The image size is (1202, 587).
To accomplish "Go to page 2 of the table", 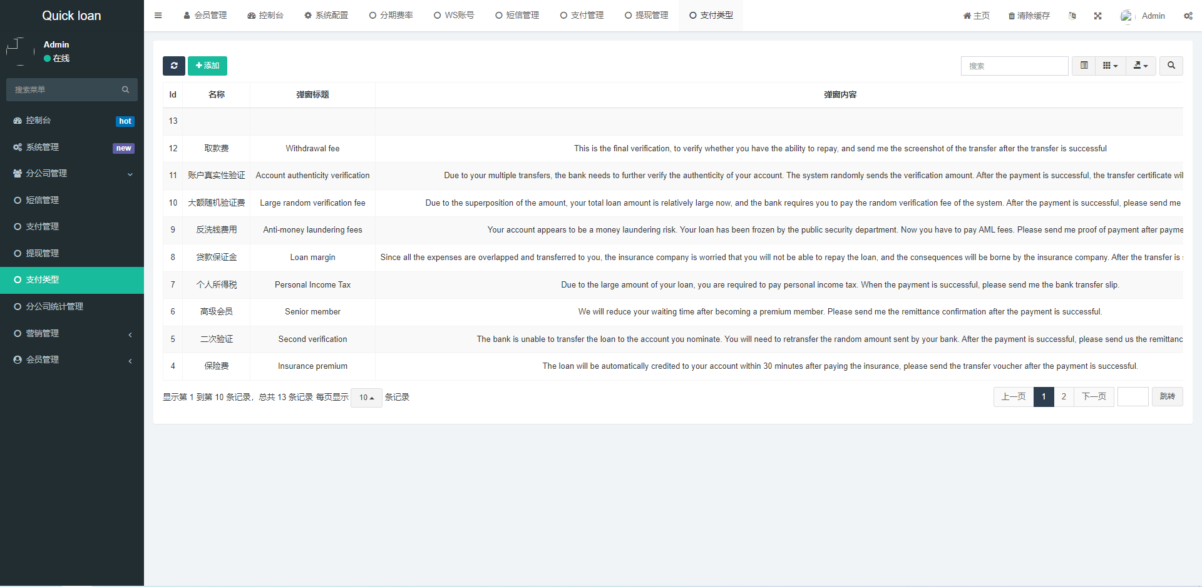I will (1064, 397).
